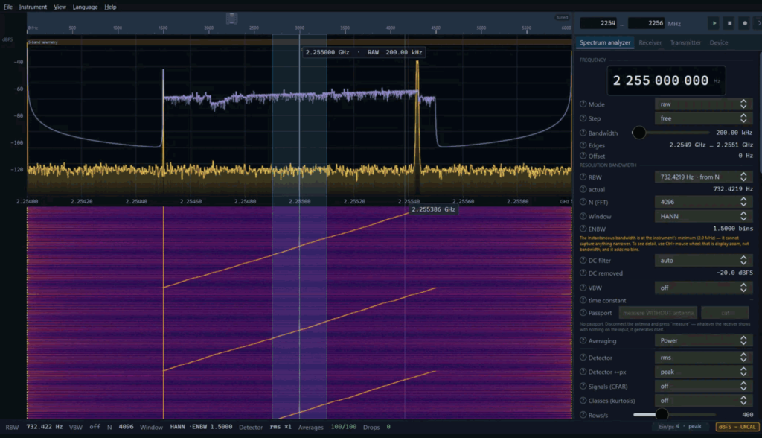Click the start frequency field showing 2254
The height and width of the screenshot is (438, 762).
[599, 23]
